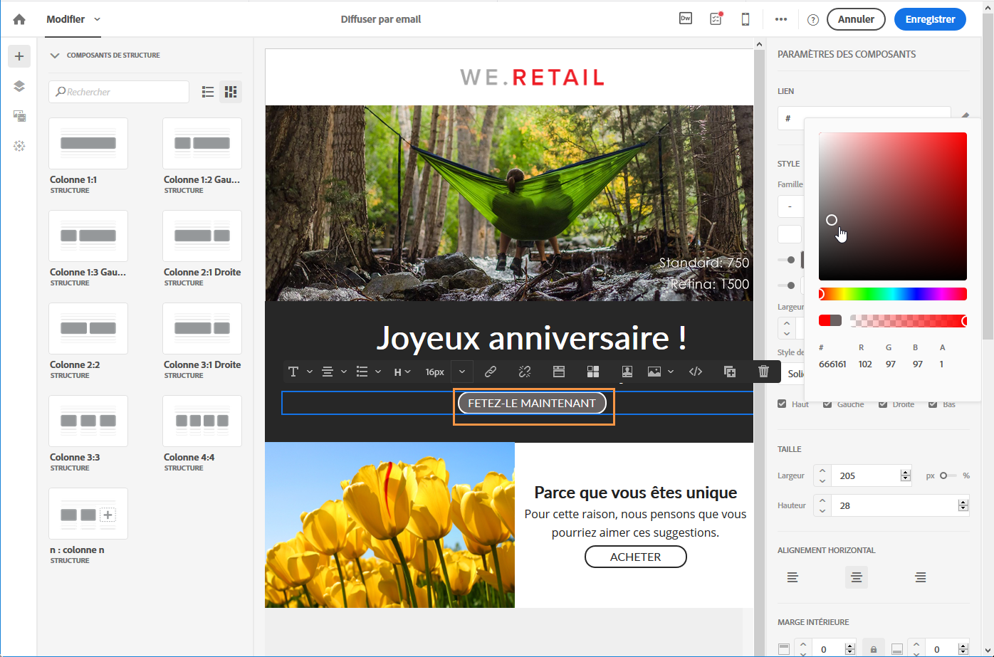The width and height of the screenshot is (994, 657).
Task: Insert a link from the toolbar
Action: coord(491,372)
